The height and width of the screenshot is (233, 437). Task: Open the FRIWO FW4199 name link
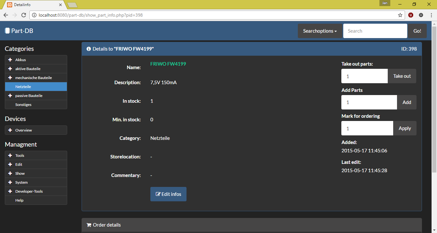point(168,64)
